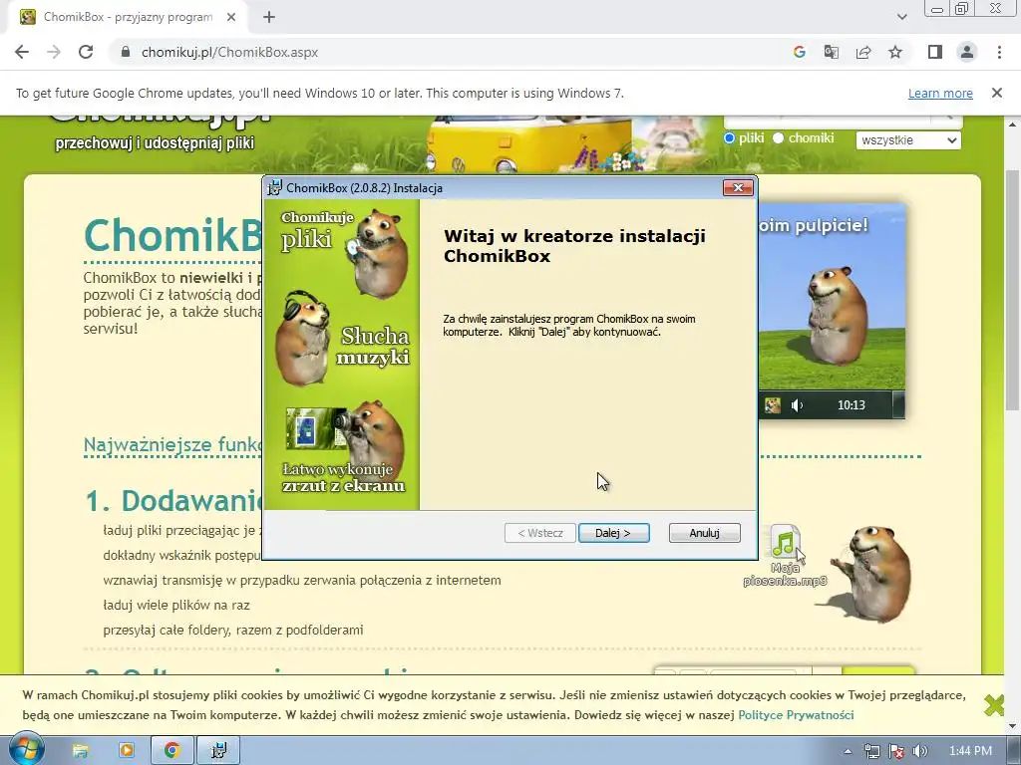The image size is (1021, 765).
Task: Click the disabled < Wstecz button
Action: [x=539, y=533]
